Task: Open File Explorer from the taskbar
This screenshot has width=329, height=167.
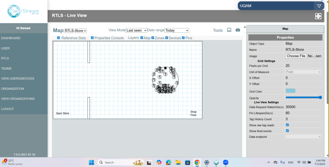Action: 178,162
